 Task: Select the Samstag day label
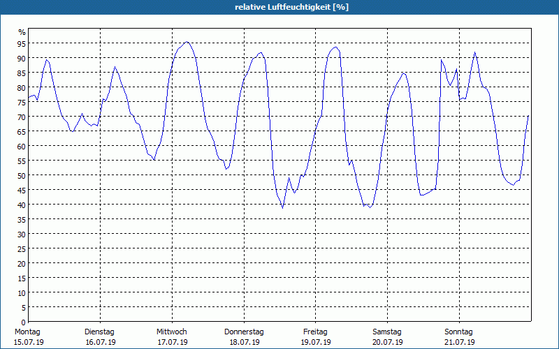click(387, 332)
